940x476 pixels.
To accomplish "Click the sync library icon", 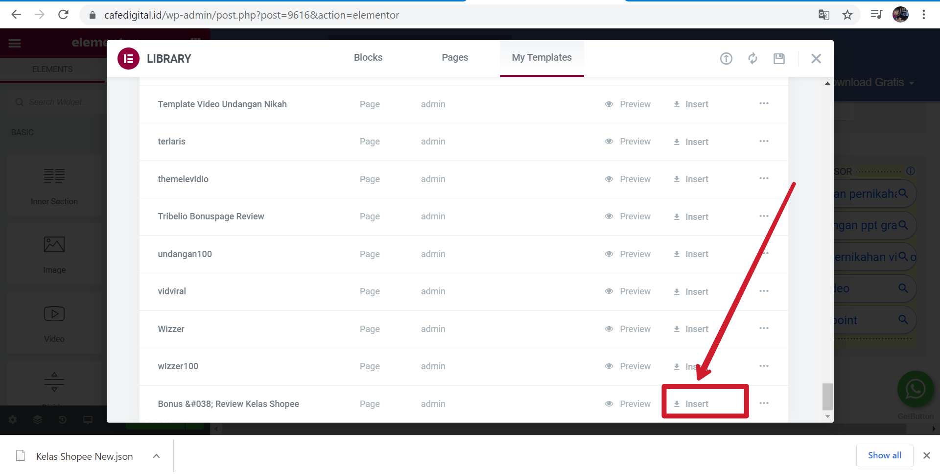I will click(752, 59).
